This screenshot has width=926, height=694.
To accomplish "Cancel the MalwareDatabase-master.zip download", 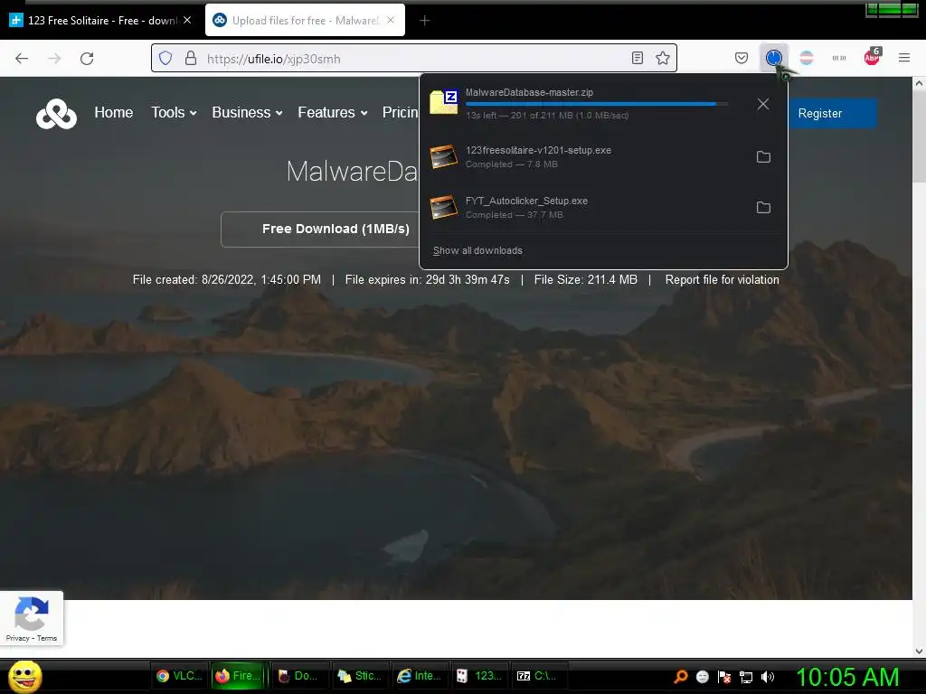I will tap(763, 104).
